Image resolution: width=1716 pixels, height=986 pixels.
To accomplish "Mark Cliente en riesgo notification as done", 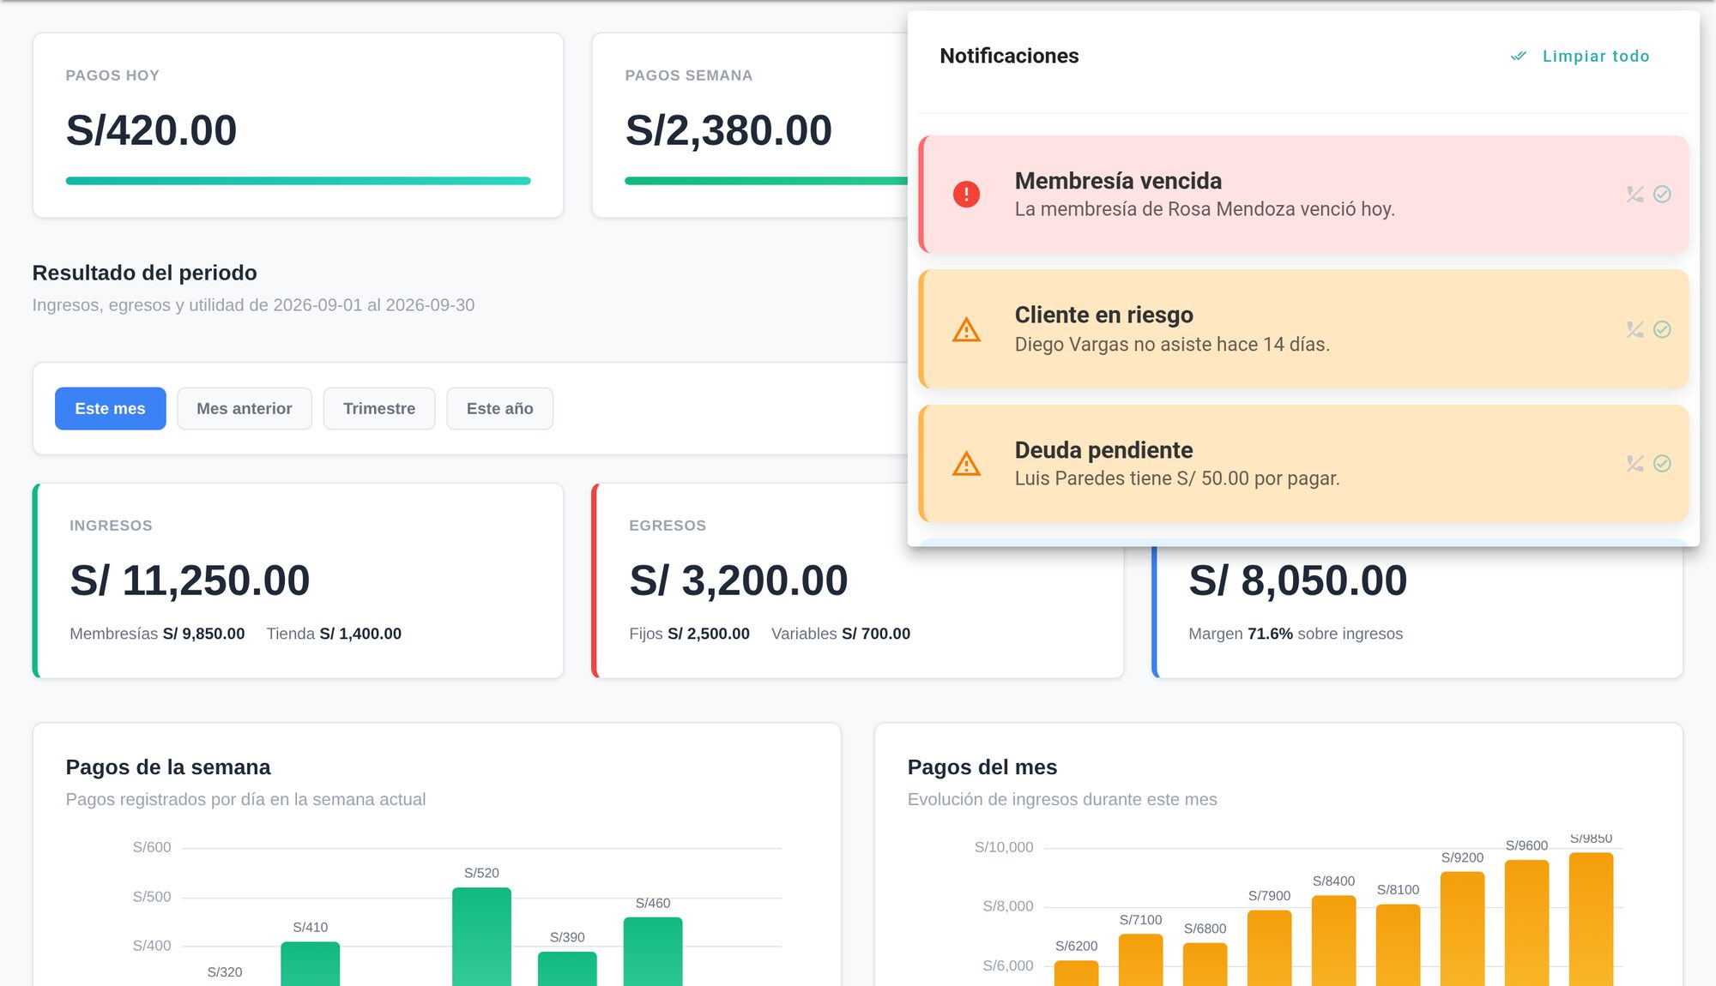I will click(x=1662, y=330).
